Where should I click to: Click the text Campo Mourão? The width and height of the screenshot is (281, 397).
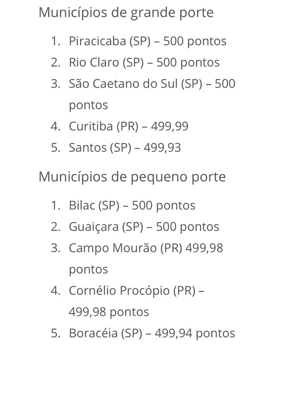[x=112, y=248]
